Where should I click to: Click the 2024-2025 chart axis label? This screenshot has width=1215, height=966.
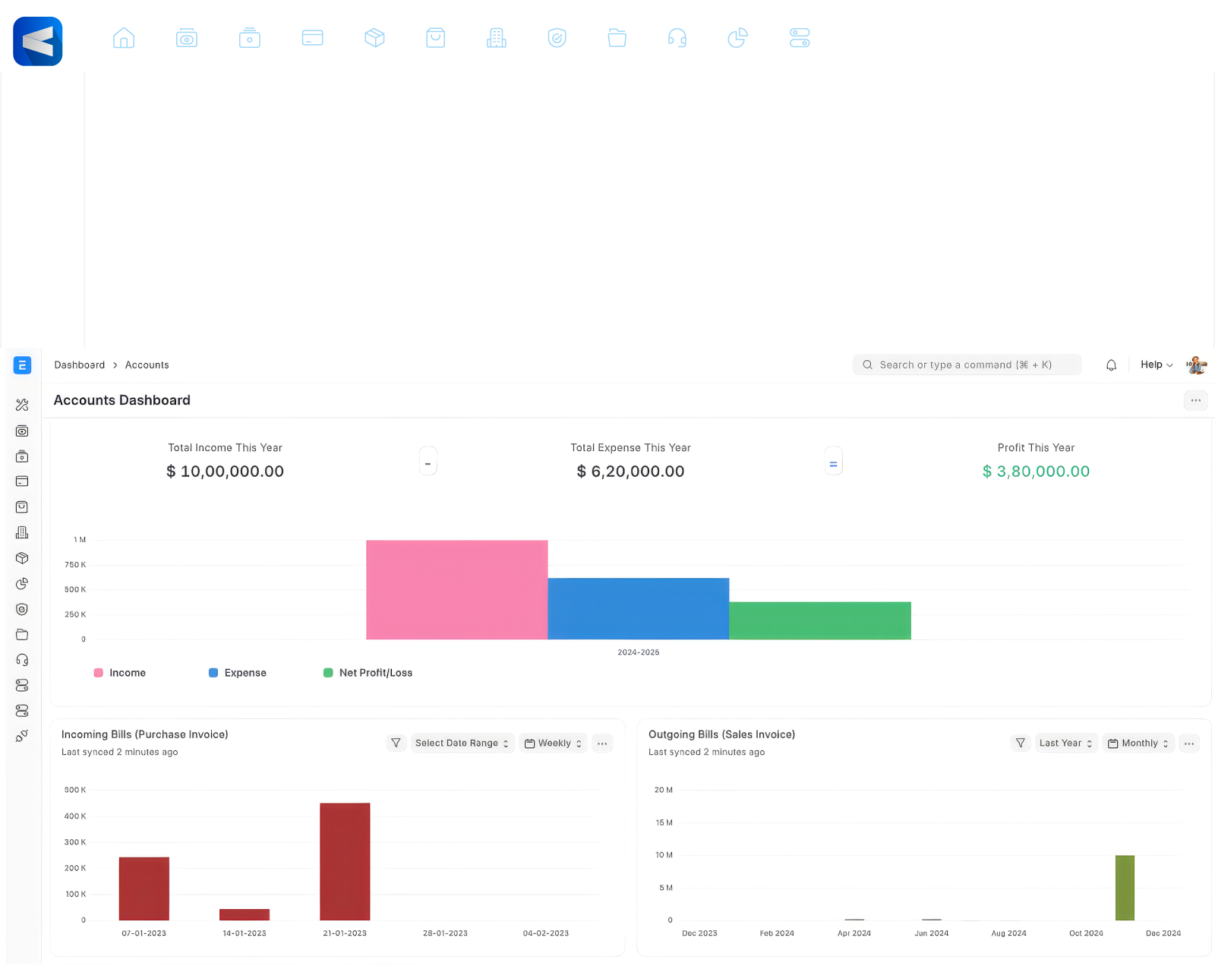click(639, 652)
